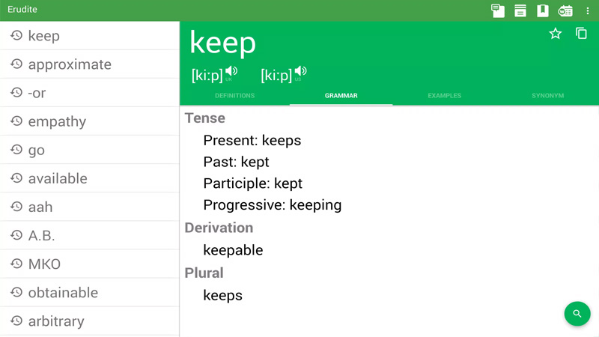Screen dimensions: 599x337
Task: Open the three-dot overflow menu
Action: [x=588, y=10]
